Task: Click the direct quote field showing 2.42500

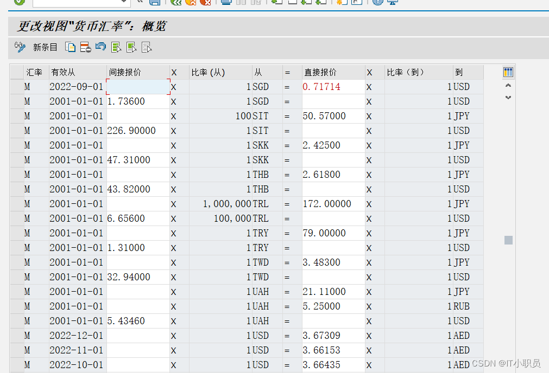Action: (x=333, y=145)
